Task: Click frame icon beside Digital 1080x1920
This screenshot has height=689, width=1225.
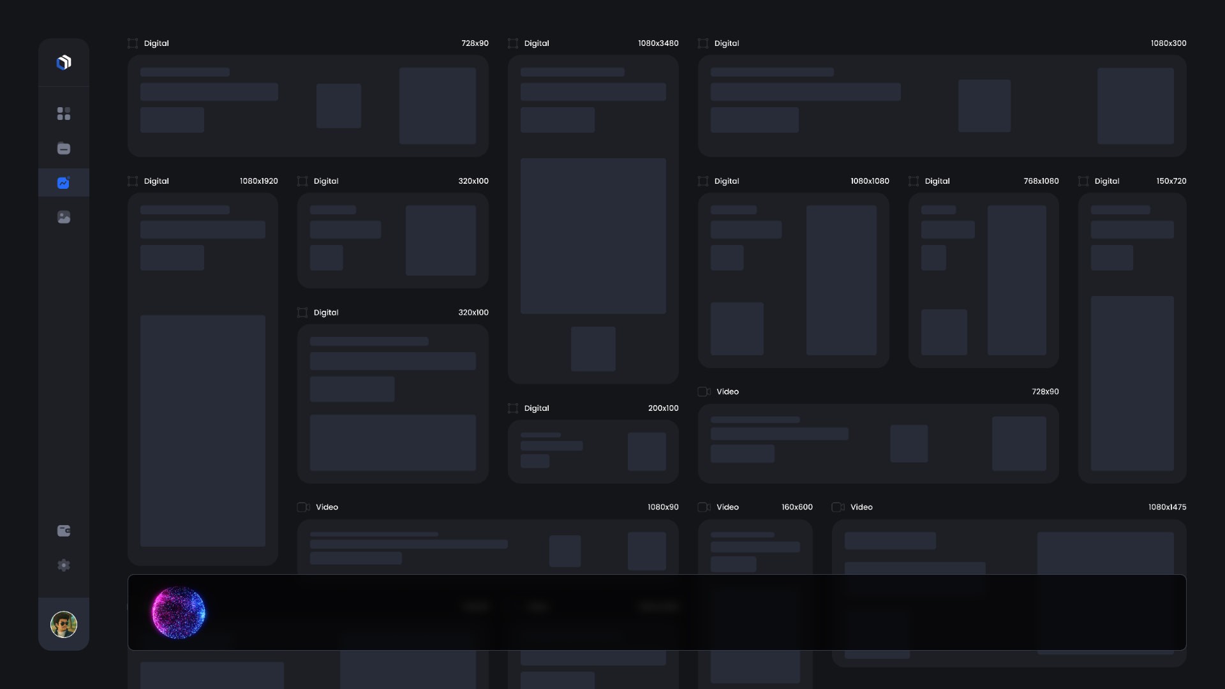Action: pyautogui.click(x=133, y=181)
